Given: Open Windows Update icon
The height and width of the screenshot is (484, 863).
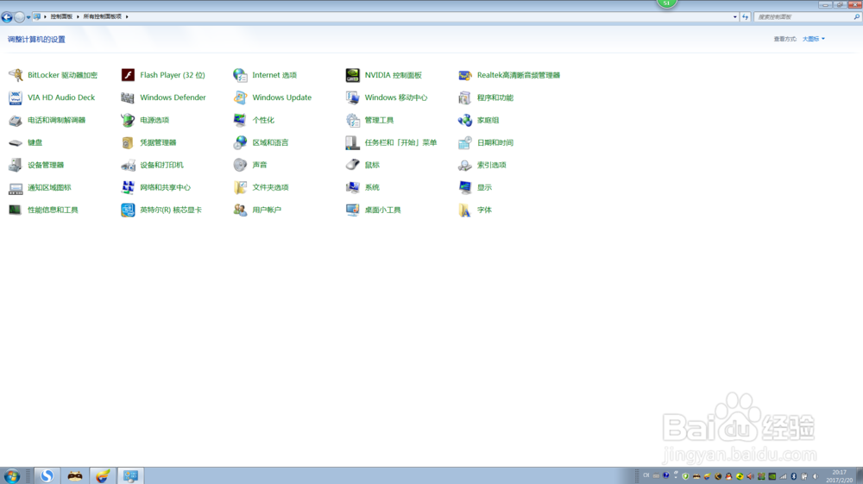Looking at the screenshot, I should (x=240, y=97).
